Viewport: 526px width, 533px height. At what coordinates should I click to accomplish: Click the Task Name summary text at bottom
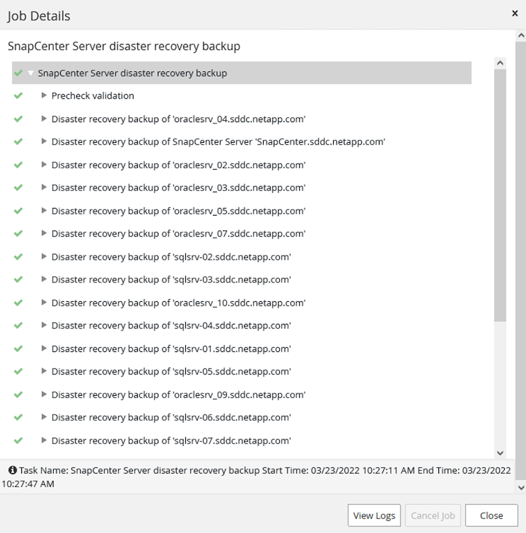[256, 477]
